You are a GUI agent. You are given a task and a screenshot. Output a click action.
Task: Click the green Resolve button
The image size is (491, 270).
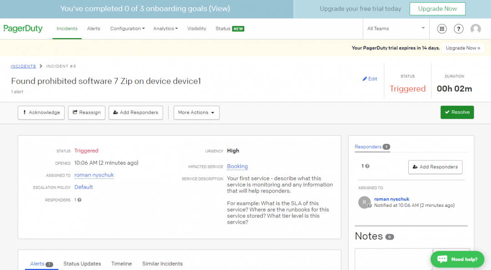(457, 113)
